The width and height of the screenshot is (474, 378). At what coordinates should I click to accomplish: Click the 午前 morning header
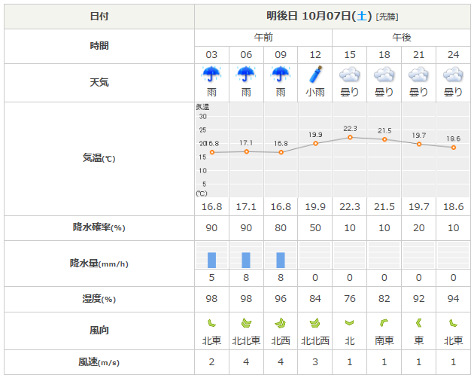[263, 37]
